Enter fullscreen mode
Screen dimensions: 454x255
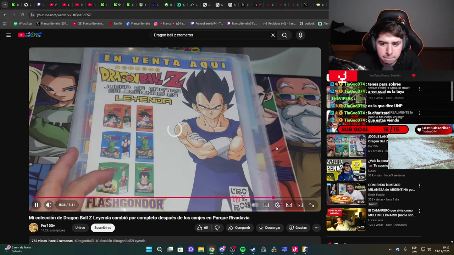point(311,205)
